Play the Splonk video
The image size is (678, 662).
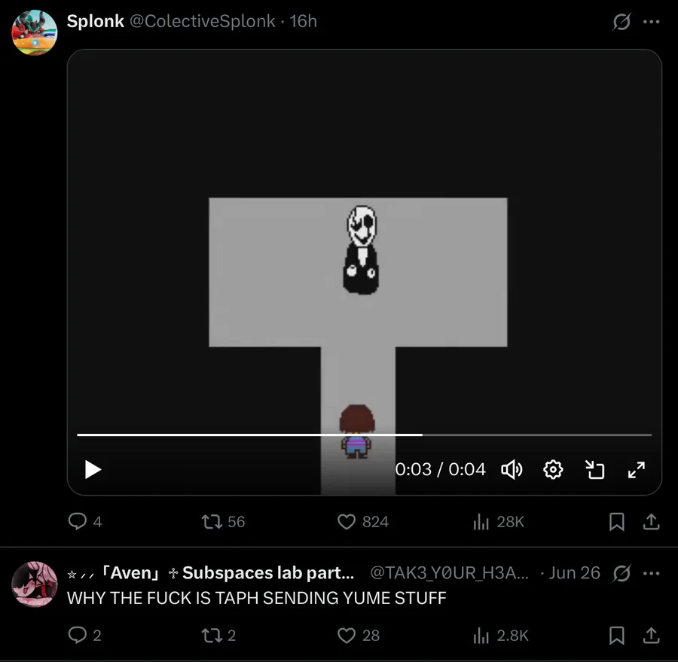93,469
